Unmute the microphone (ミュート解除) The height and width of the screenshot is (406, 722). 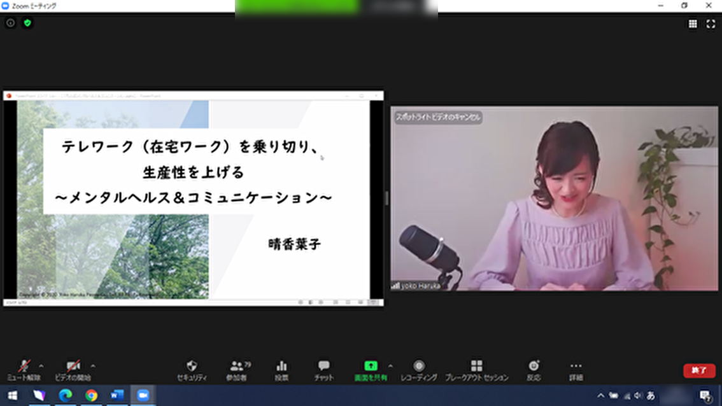[x=24, y=370]
